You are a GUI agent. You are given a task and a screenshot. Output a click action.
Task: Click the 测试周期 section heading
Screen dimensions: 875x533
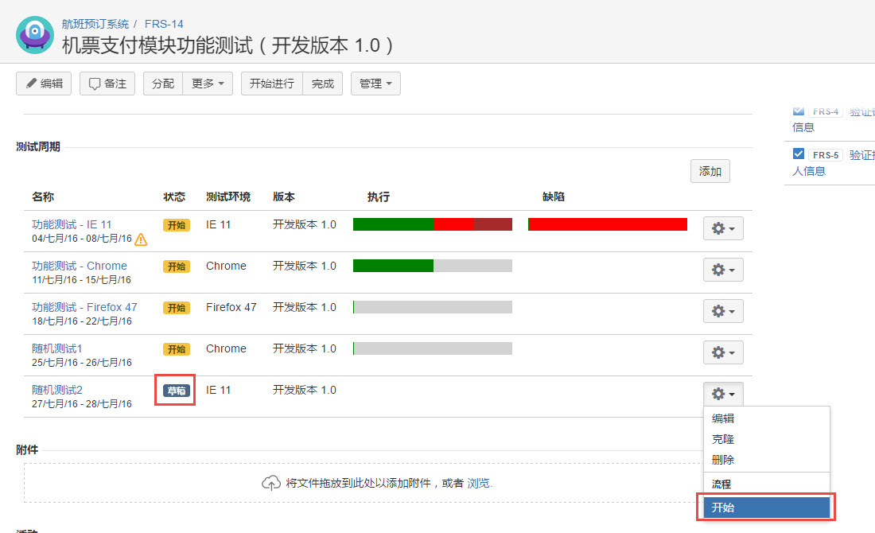pyautogui.click(x=38, y=147)
